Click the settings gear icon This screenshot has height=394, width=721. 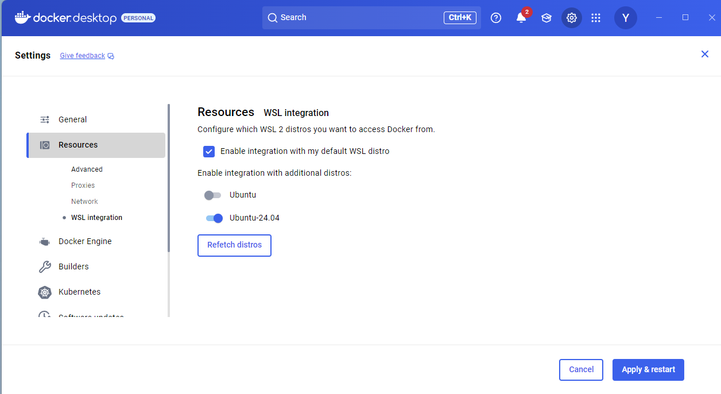click(x=572, y=18)
